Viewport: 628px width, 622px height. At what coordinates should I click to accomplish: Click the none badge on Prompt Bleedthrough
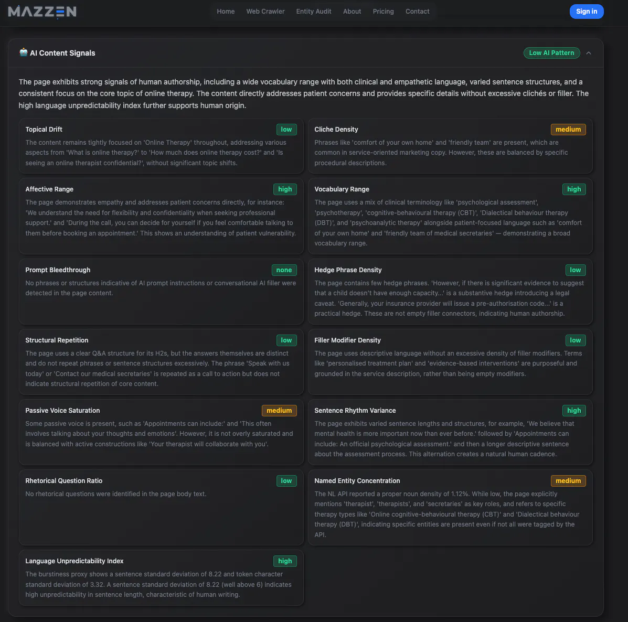point(284,270)
